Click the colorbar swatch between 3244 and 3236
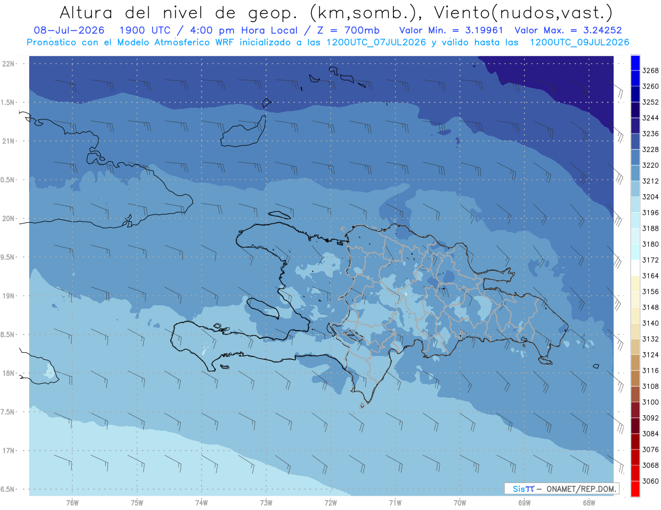The height and width of the screenshot is (510, 661). 635,125
